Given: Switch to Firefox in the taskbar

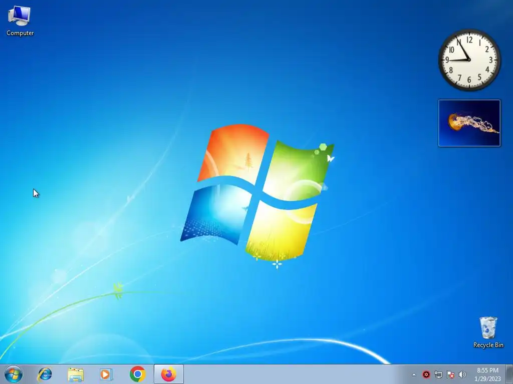Looking at the screenshot, I should pyautogui.click(x=168, y=374).
